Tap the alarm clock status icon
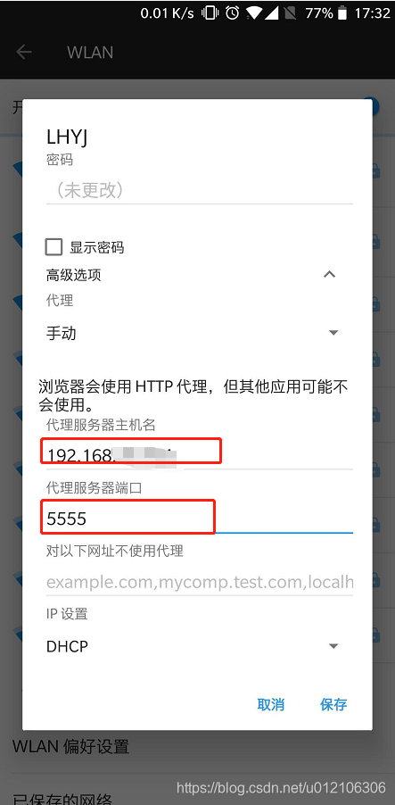 pos(233,12)
